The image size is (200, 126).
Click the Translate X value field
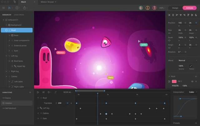pyautogui.click(x=60, y=103)
